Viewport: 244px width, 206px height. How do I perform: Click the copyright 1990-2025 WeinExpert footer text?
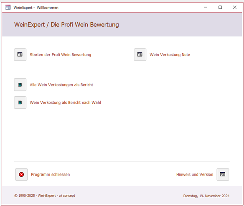[45, 196]
